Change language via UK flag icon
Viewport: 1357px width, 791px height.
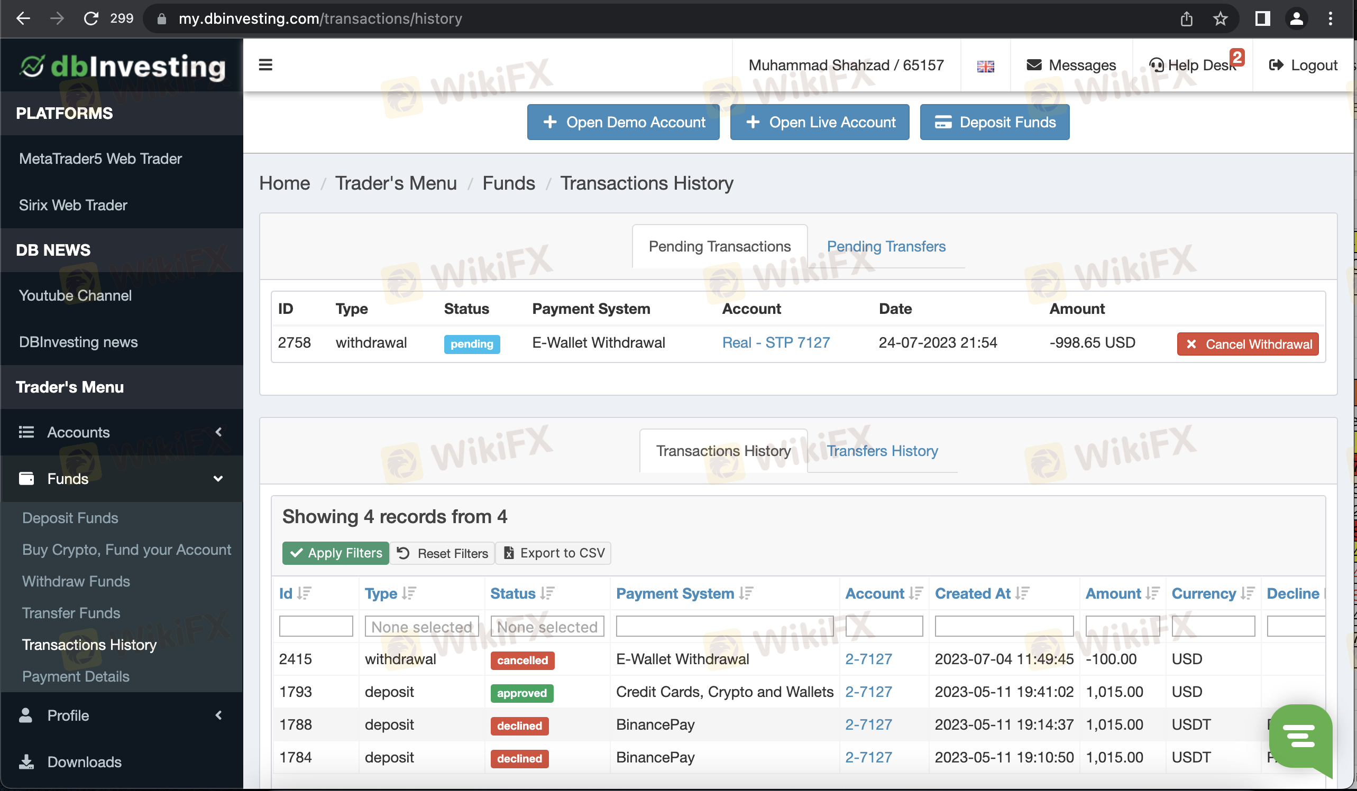pos(985,66)
